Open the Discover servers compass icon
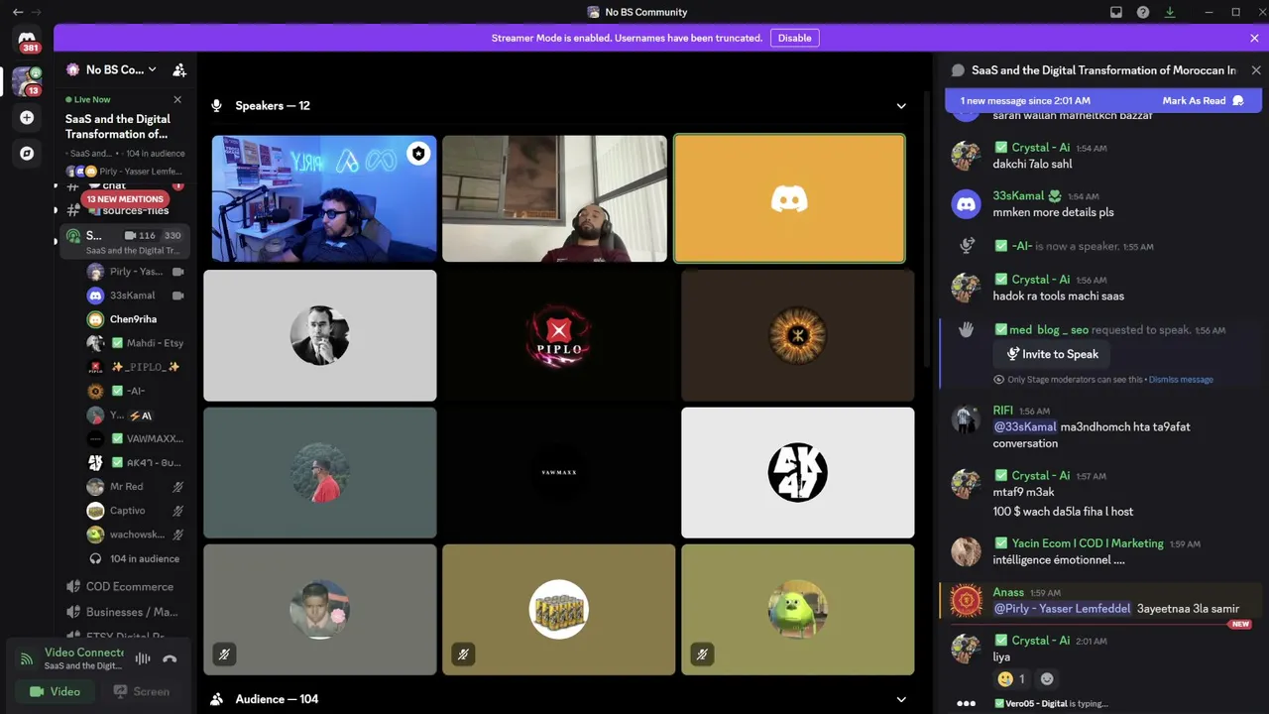Image resolution: width=1269 pixels, height=714 pixels. 27,154
